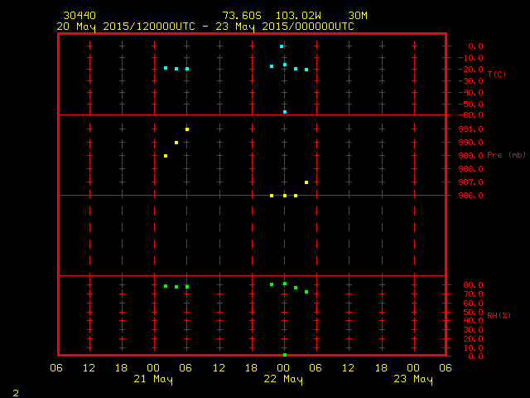The image size is (530, 398).
Task: Click the topmost cyan temperature data point
Action: click(282, 46)
